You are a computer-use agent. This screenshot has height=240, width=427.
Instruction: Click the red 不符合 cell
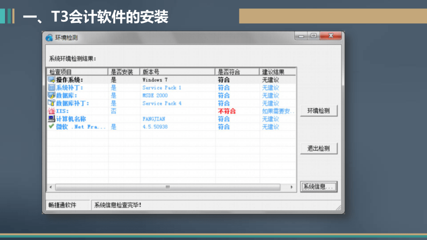click(226, 111)
